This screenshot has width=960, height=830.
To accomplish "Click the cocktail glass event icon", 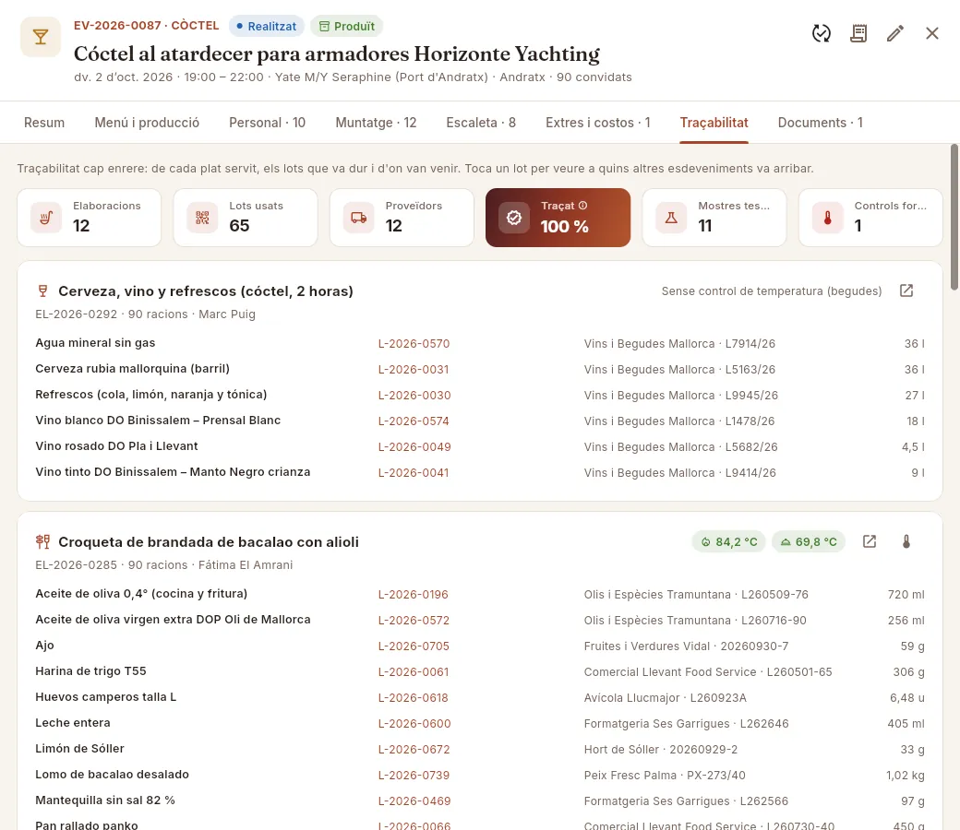I will pyautogui.click(x=41, y=37).
